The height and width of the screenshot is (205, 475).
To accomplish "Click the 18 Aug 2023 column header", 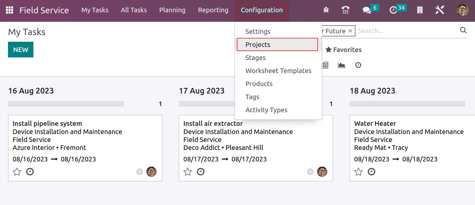I will (x=373, y=91).
